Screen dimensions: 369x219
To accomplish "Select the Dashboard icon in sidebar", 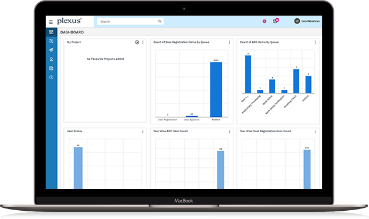I will [51, 32].
